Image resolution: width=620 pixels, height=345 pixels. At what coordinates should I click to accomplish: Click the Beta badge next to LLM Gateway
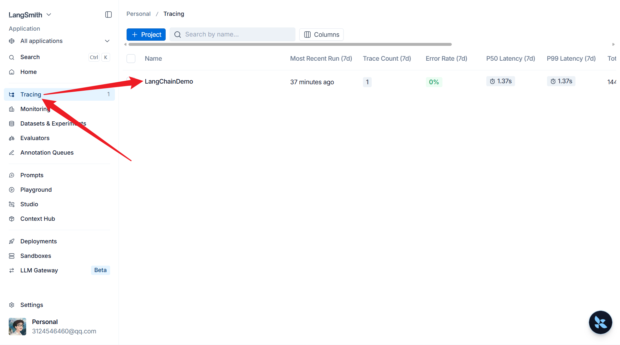point(100,270)
